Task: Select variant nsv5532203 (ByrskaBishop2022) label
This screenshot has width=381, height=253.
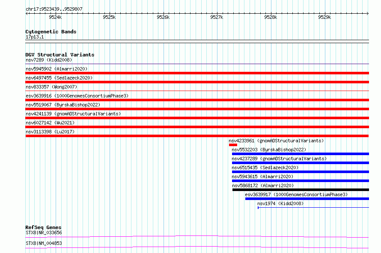Action: (x=269, y=150)
